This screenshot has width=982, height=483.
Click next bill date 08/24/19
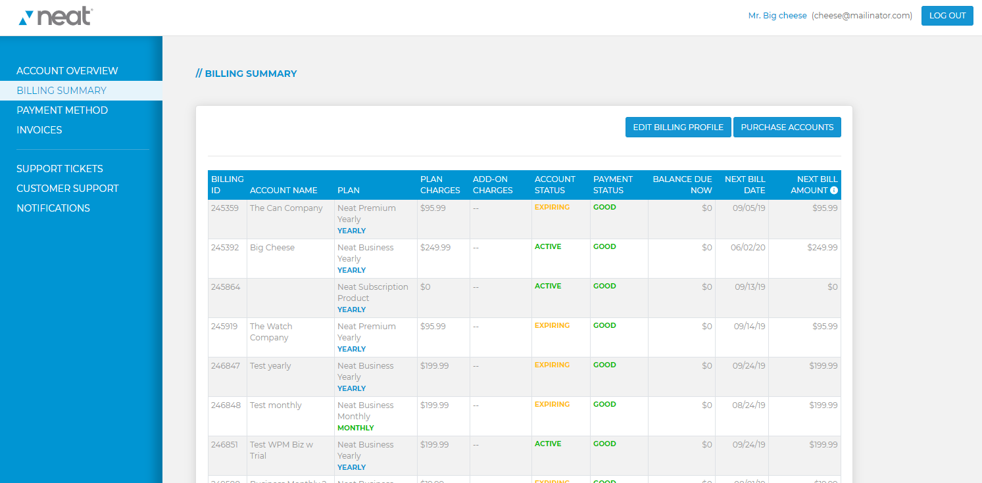click(750, 405)
